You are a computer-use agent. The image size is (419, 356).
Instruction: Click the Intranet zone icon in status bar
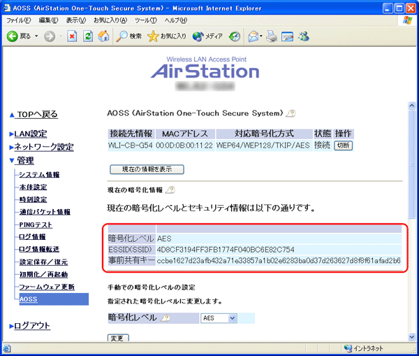(x=348, y=348)
